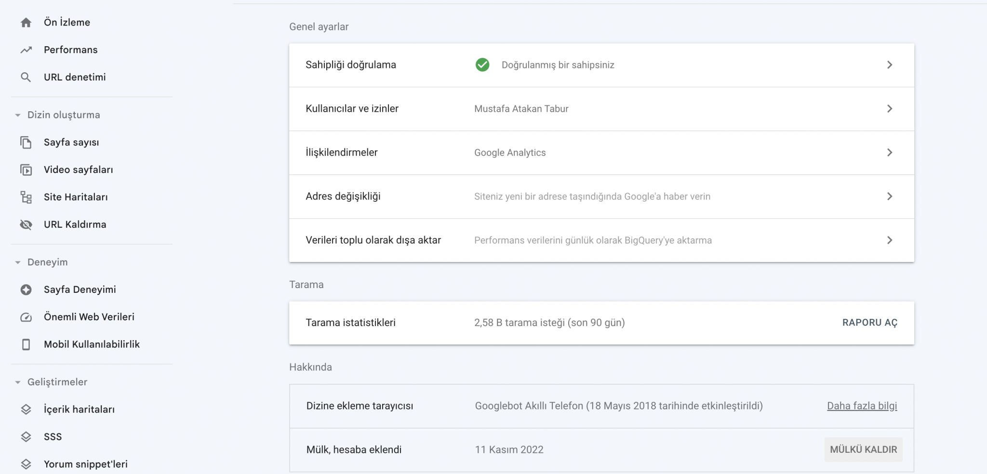Open the Daha fazla bilgi link

[862, 406]
